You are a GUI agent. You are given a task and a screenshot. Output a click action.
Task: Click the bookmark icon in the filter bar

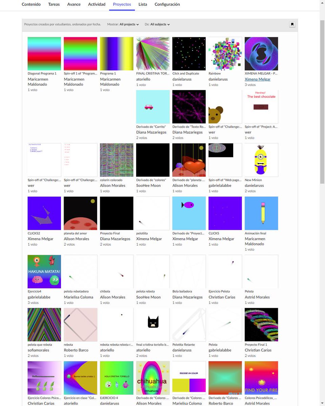pyautogui.click(x=292, y=24)
